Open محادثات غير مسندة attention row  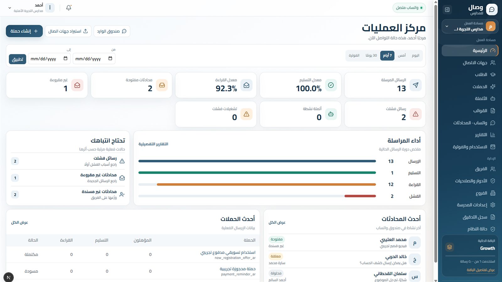(x=68, y=195)
